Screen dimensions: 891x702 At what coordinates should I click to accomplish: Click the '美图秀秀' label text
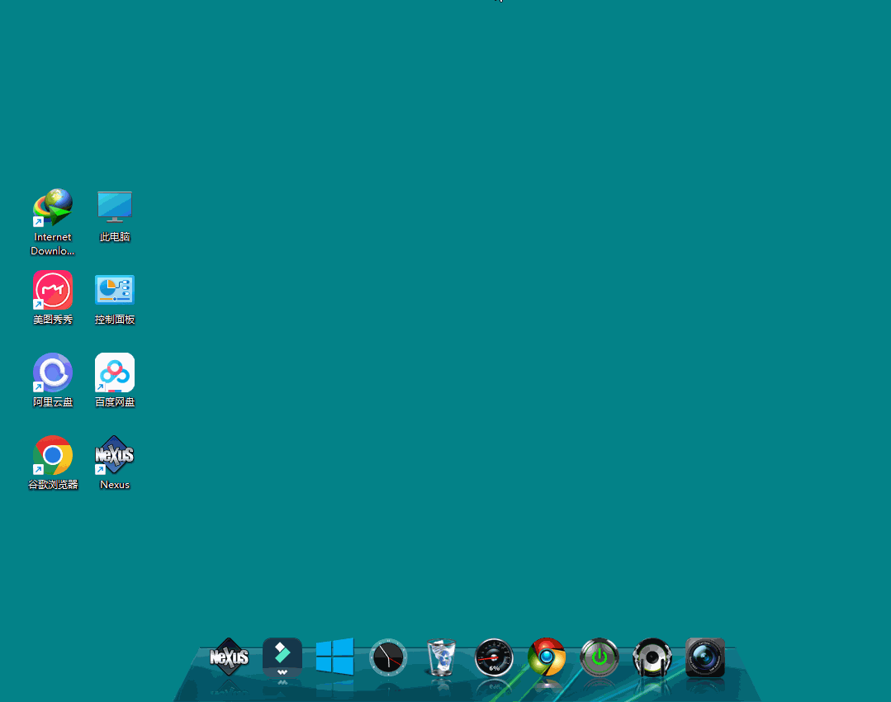[x=53, y=320]
